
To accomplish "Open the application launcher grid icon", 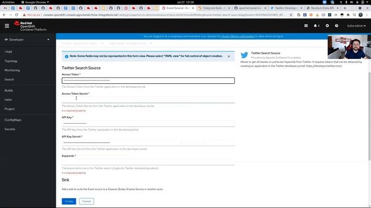I will coord(306,25).
